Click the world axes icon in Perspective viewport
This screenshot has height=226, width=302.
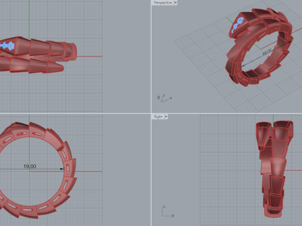(164, 98)
